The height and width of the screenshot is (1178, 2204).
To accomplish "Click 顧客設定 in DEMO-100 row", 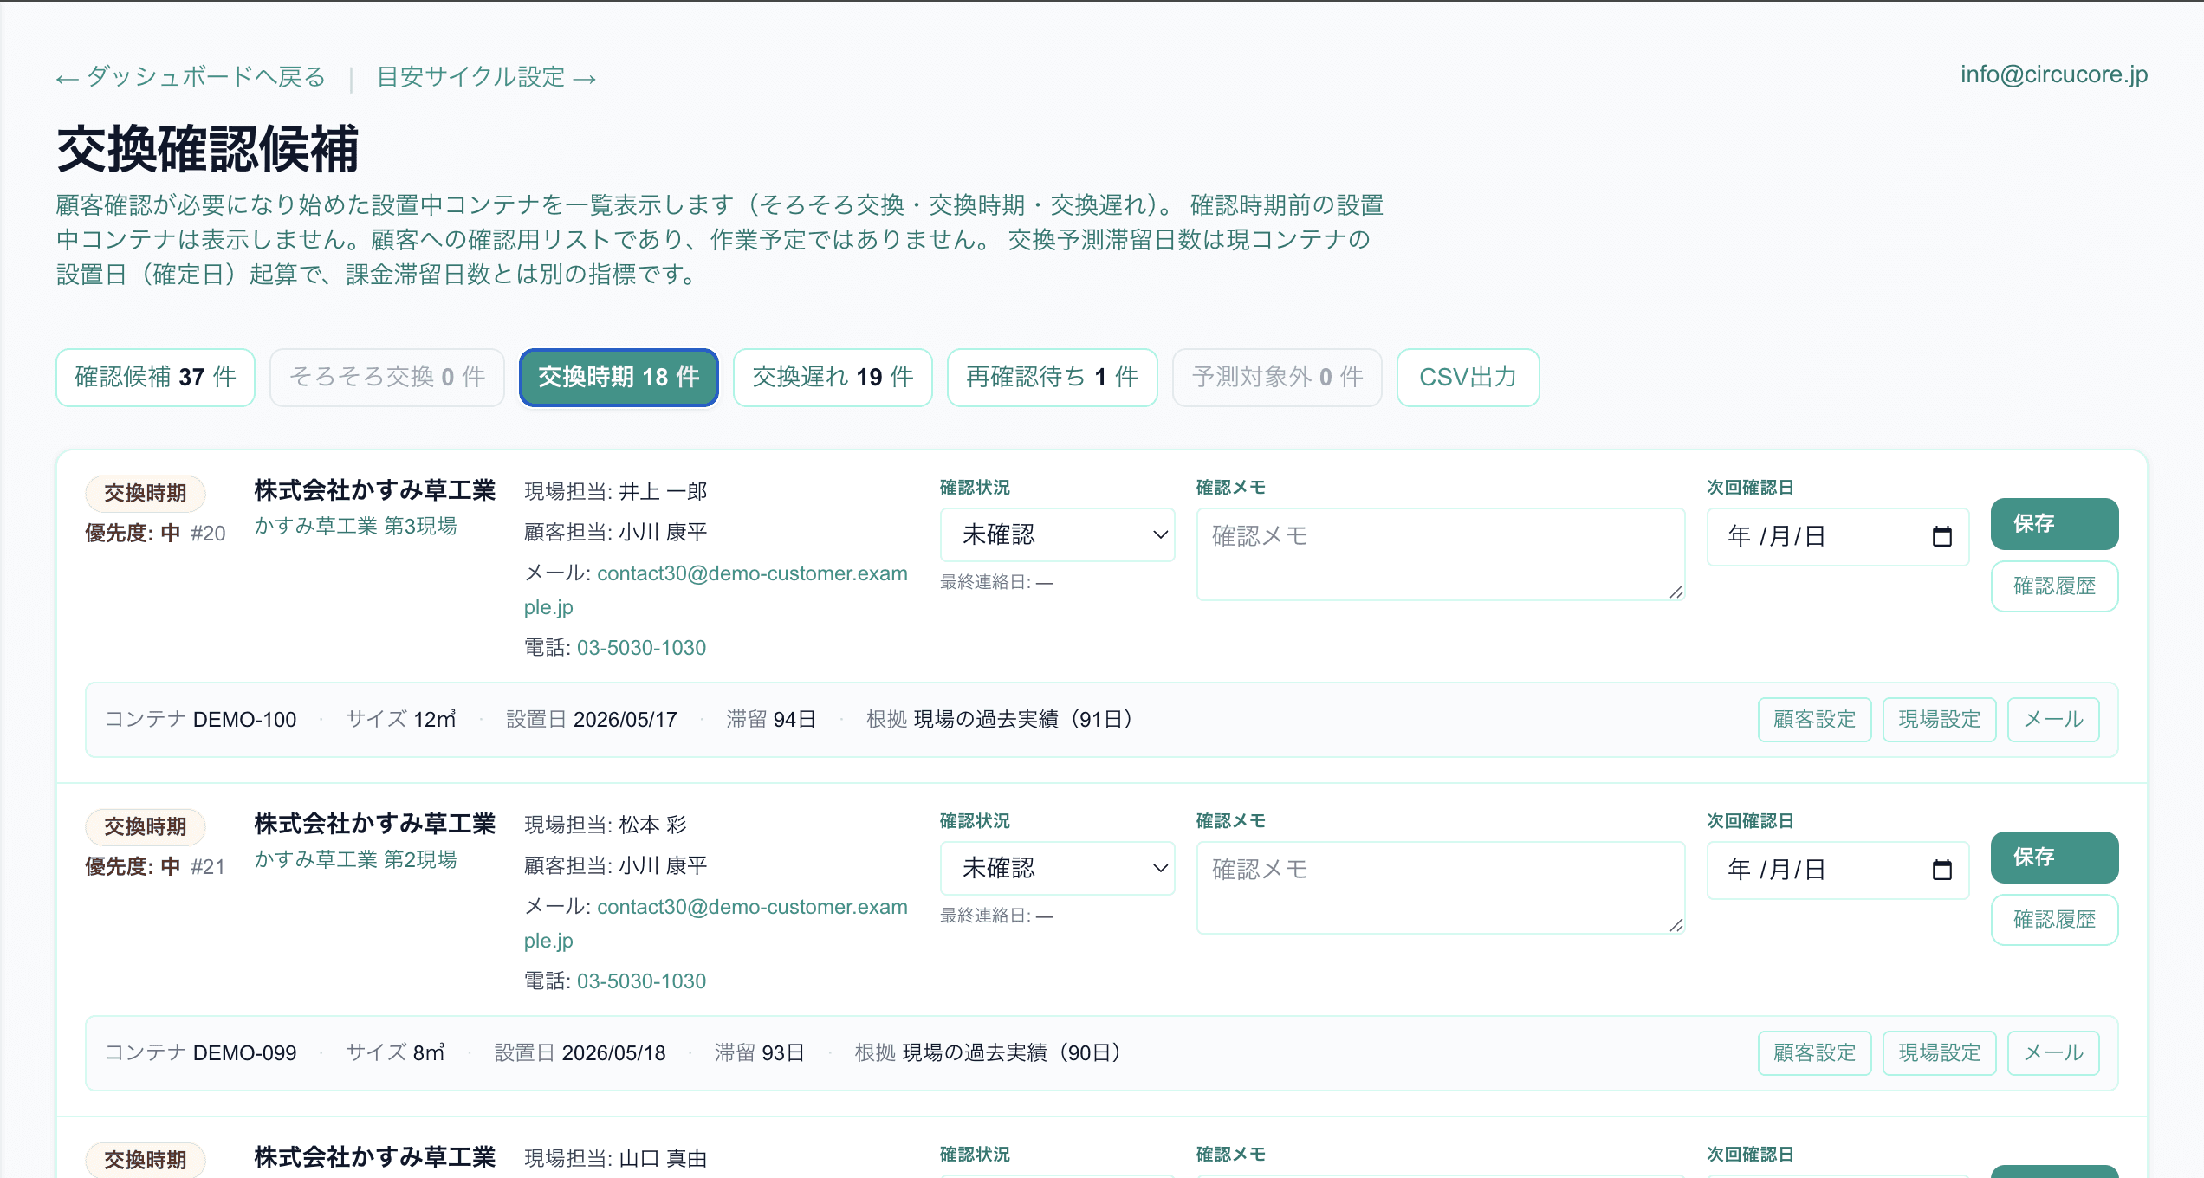I will pyautogui.click(x=1814, y=720).
